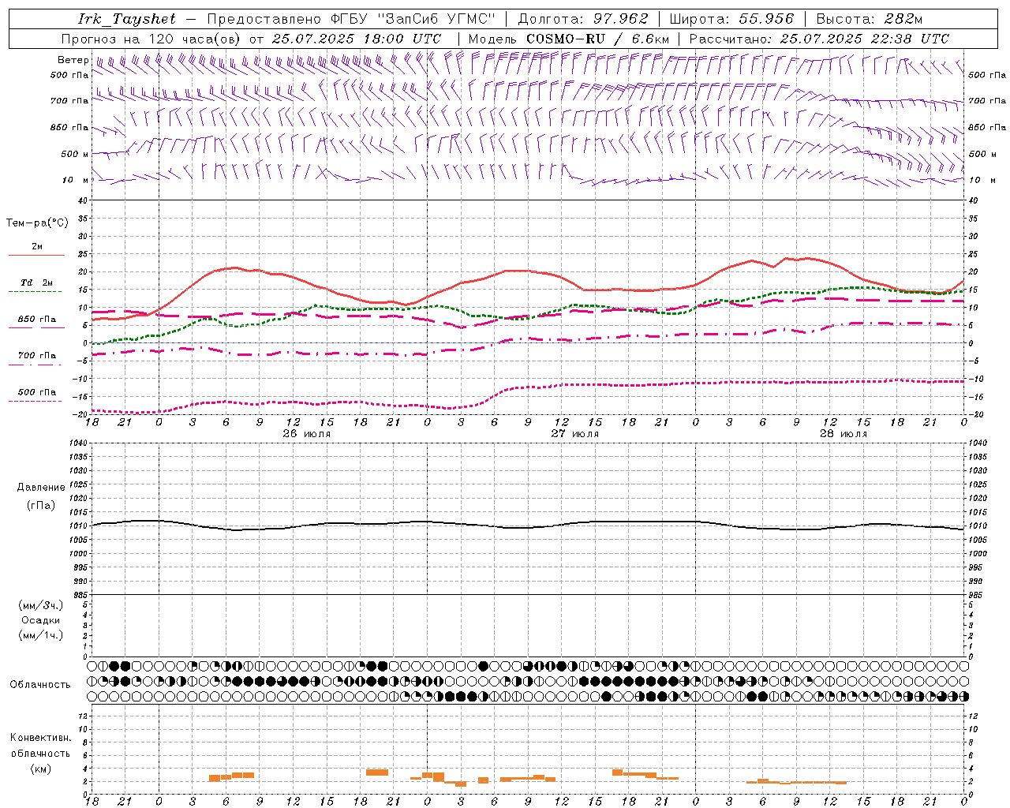Viewport: 1010px width, 808px height.
Task: Click the "Конвективн." panel label
Action: tap(40, 738)
